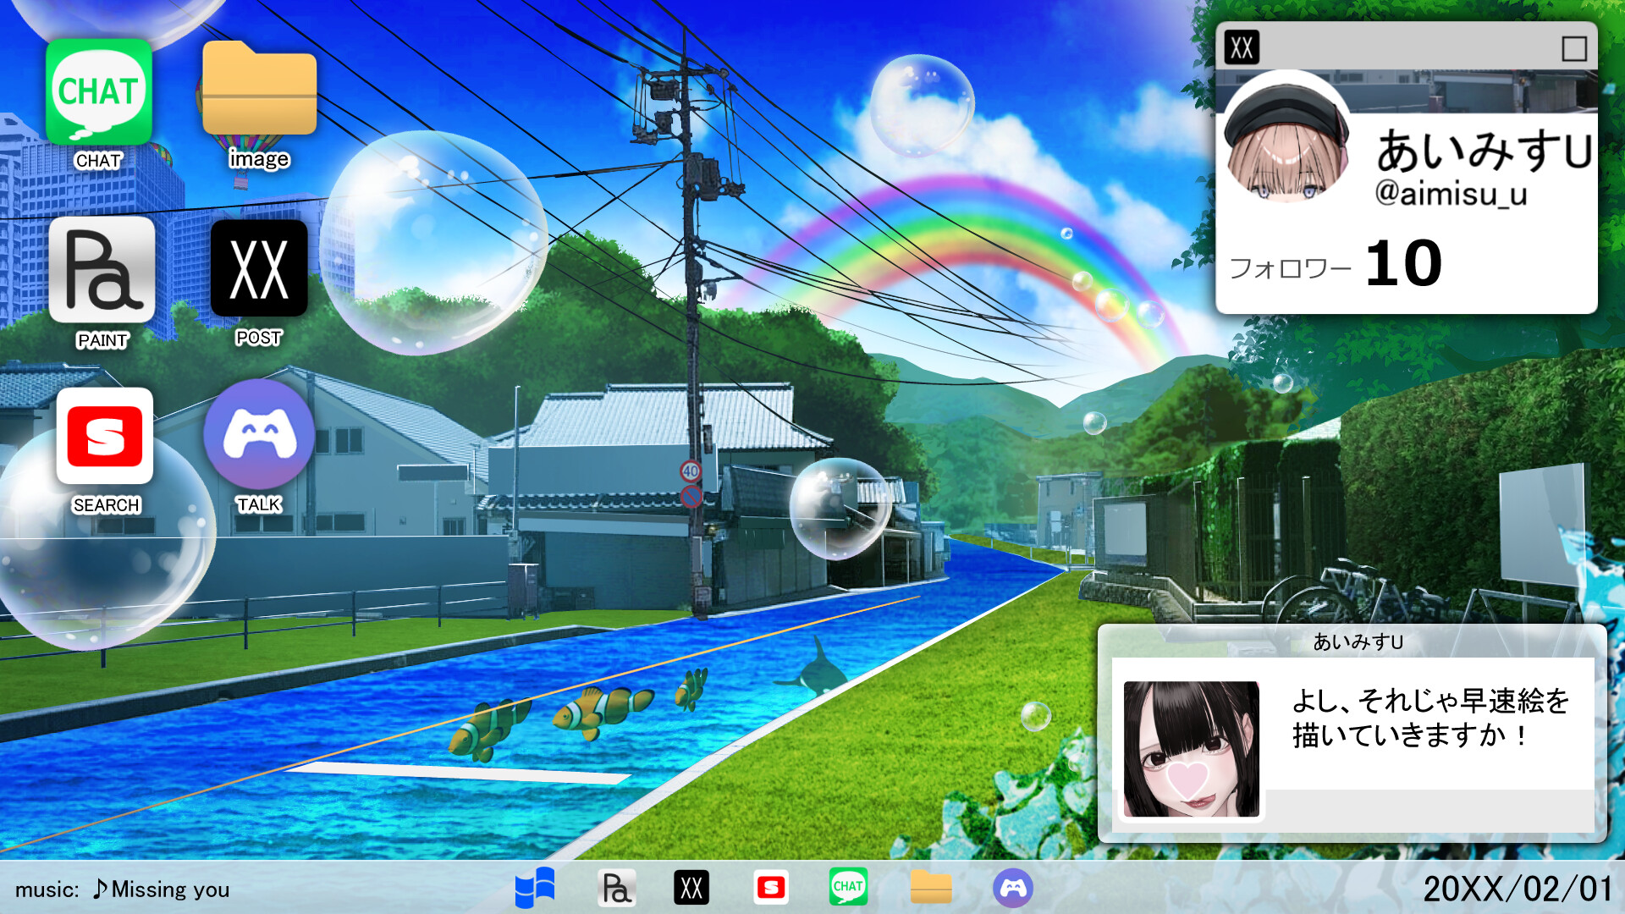Click the Missing you music title
This screenshot has width=1625, height=914.
coord(169,889)
